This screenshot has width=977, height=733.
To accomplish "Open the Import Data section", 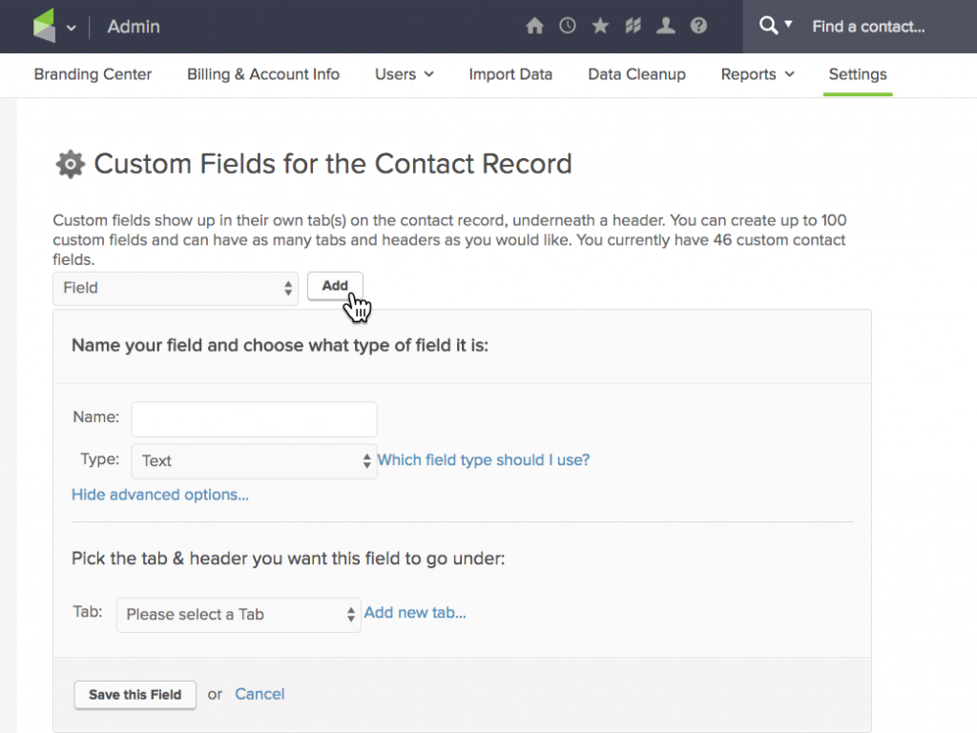I will point(510,74).
